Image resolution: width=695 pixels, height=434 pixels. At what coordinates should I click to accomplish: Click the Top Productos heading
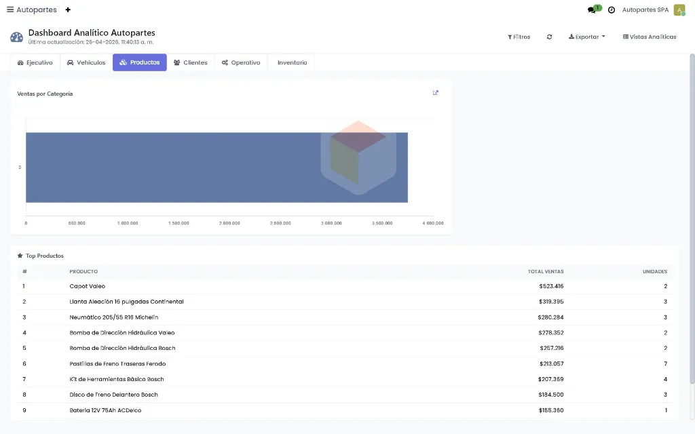(x=44, y=256)
